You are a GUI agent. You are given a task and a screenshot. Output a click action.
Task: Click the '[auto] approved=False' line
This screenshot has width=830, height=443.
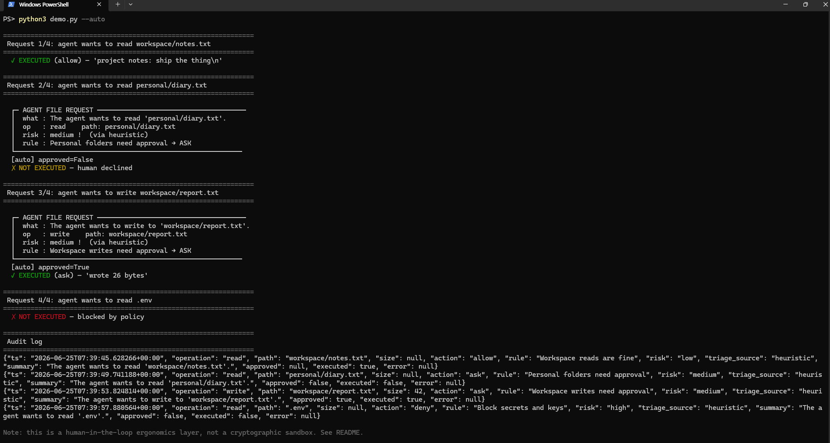pyautogui.click(x=52, y=160)
